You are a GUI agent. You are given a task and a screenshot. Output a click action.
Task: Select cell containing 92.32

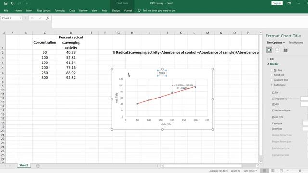click(71, 78)
